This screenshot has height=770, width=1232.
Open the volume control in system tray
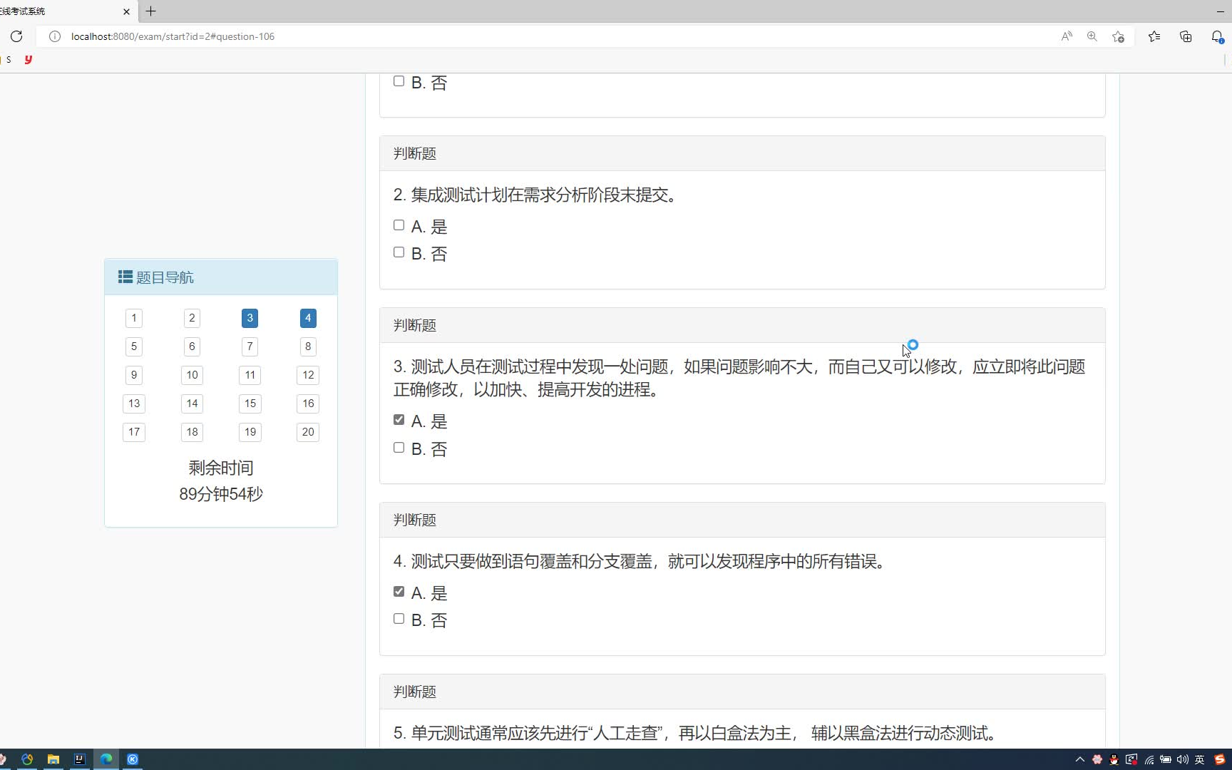coord(1183,760)
